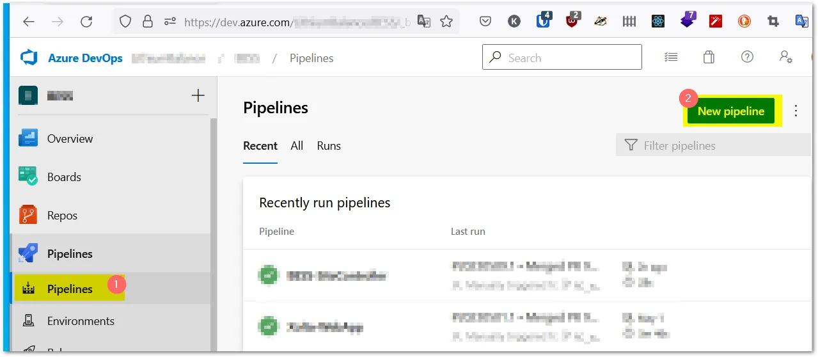Screen dimensions: 818x357
Task: Open the shield tracking protection icon
Action: [x=126, y=21]
